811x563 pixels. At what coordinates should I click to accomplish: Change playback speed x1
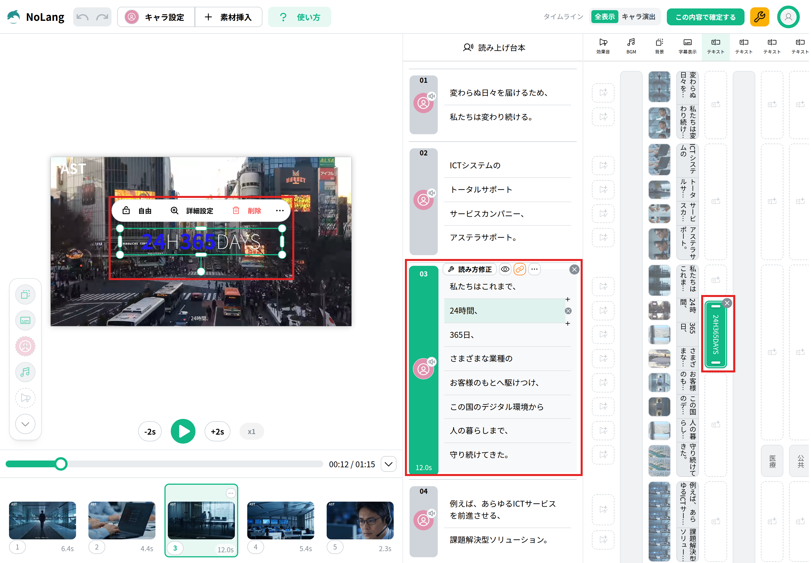252,432
